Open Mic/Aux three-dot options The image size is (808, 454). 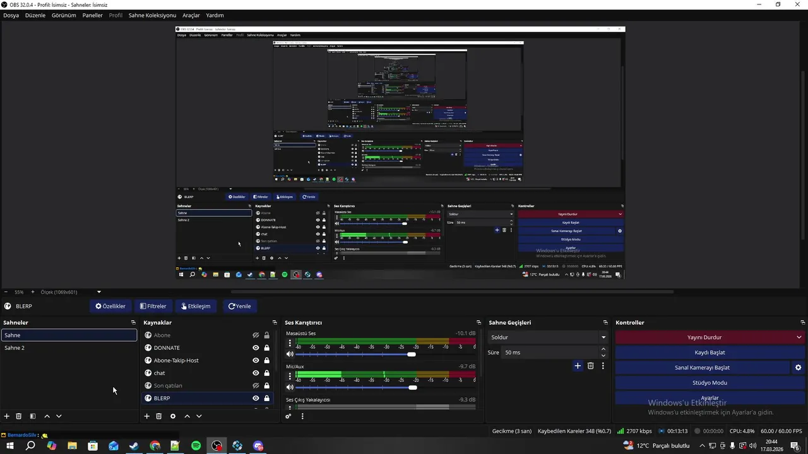(290, 377)
